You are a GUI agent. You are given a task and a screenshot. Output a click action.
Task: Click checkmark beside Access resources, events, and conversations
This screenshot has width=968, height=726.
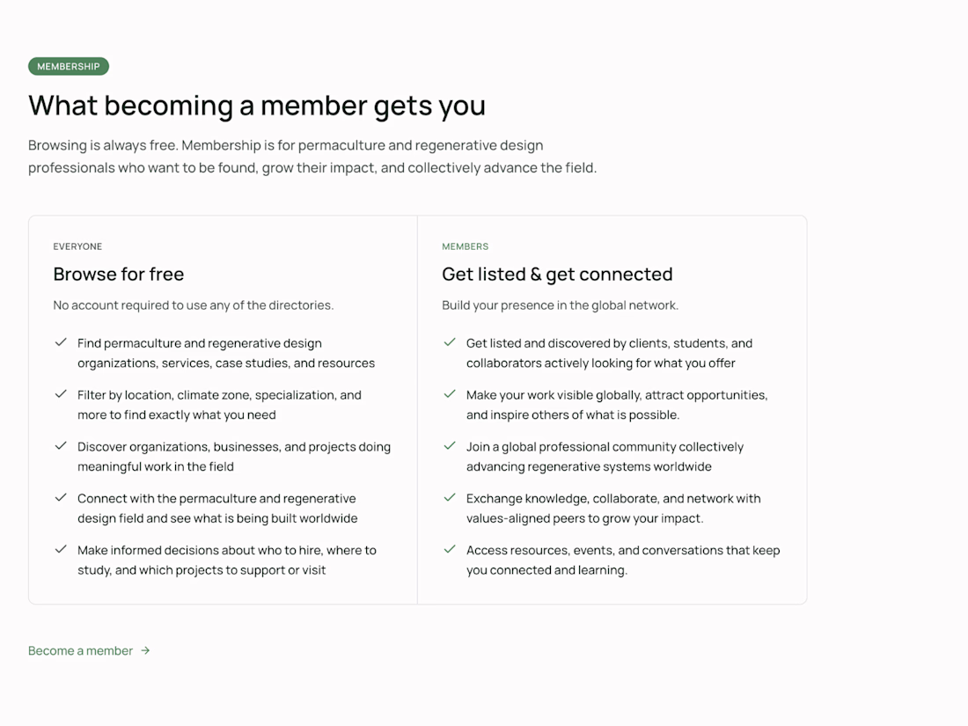pyautogui.click(x=450, y=549)
